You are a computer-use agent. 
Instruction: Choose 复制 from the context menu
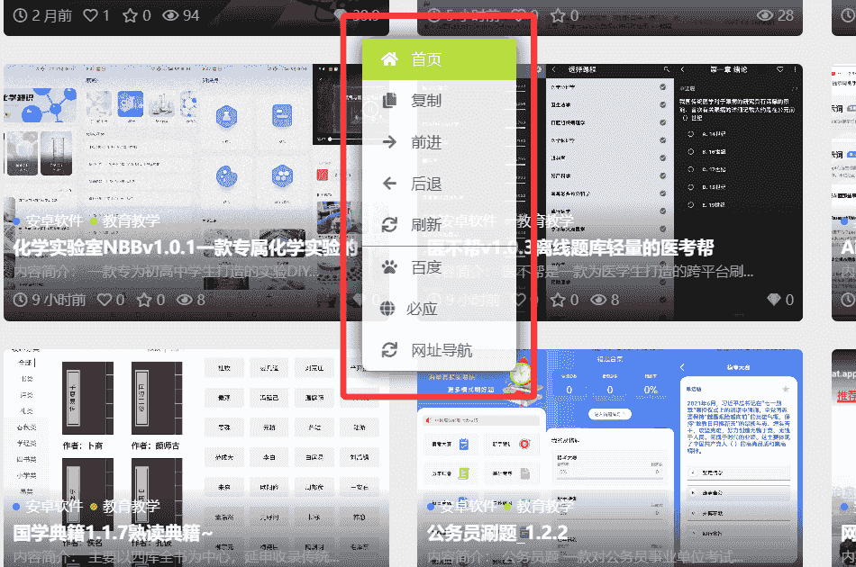[439, 100]
